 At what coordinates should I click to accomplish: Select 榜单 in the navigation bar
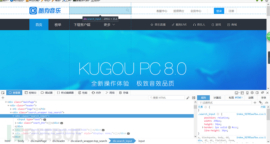click(x=58, y=25)
